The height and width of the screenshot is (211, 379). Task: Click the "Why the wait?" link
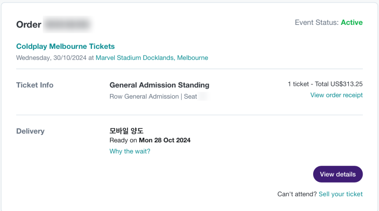(130, 152)
